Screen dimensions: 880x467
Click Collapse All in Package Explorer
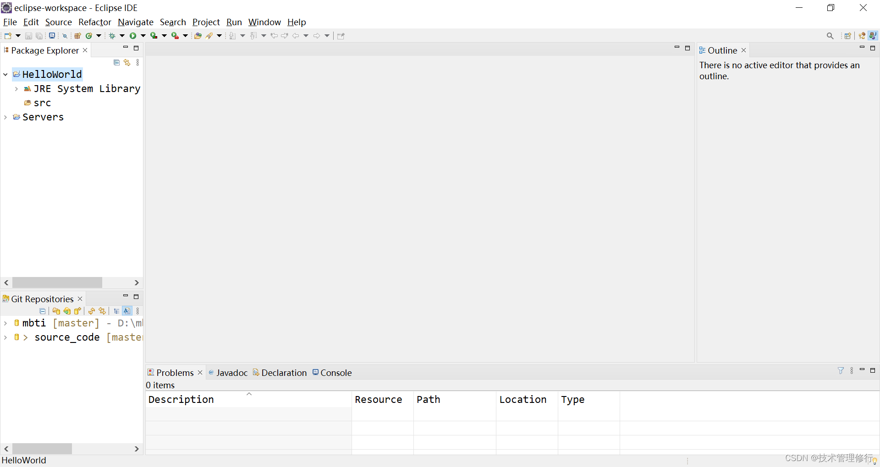(x=116, y=63)
